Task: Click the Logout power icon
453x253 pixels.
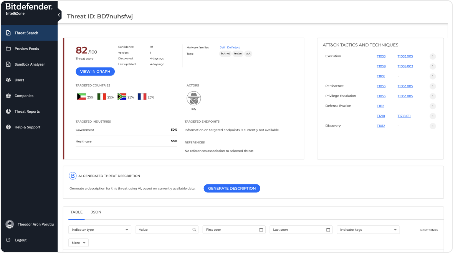Action: click(8, 240)
